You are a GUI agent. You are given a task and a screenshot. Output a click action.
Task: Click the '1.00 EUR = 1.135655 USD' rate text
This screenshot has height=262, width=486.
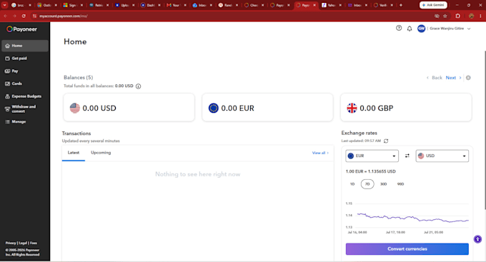(x=371, y=171)
